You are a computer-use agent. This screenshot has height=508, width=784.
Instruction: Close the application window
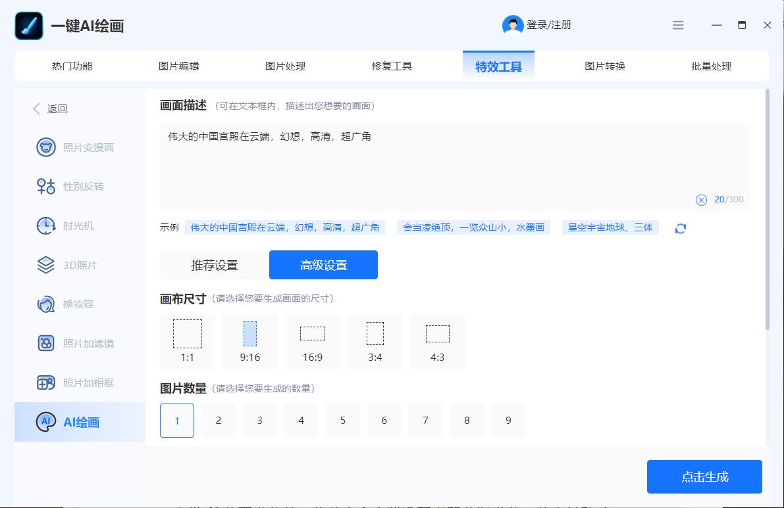point(768,25)
